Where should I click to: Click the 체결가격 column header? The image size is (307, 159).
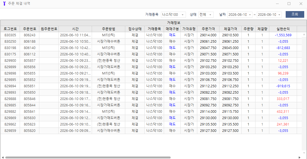tap(230, 29)
